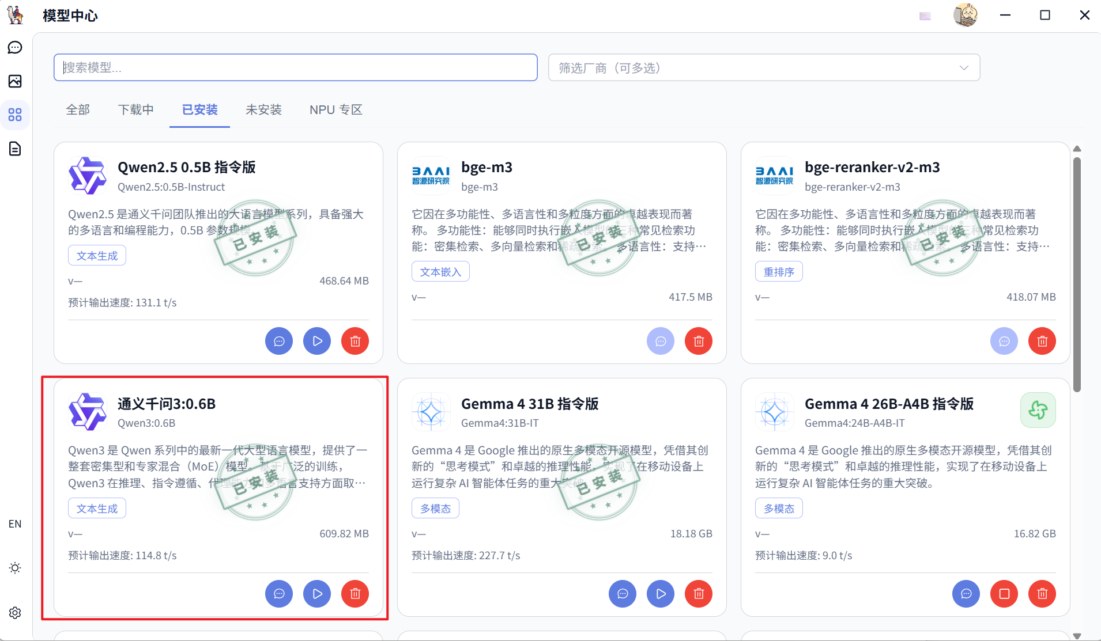Chat with 通义千问3:0.6B model
The height and width of the screenshot is (641, 1101).
tap(279, 594)
